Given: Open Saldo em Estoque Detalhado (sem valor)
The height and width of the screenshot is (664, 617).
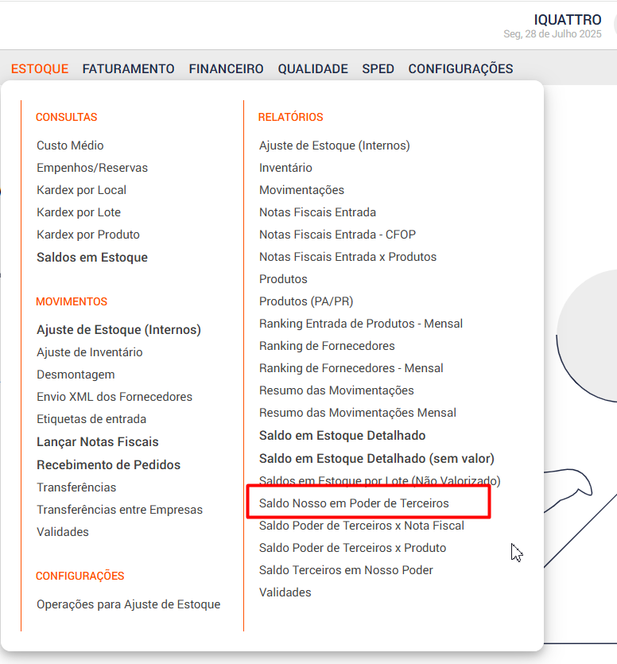Looking at the screenshot, I should point(377,458).
